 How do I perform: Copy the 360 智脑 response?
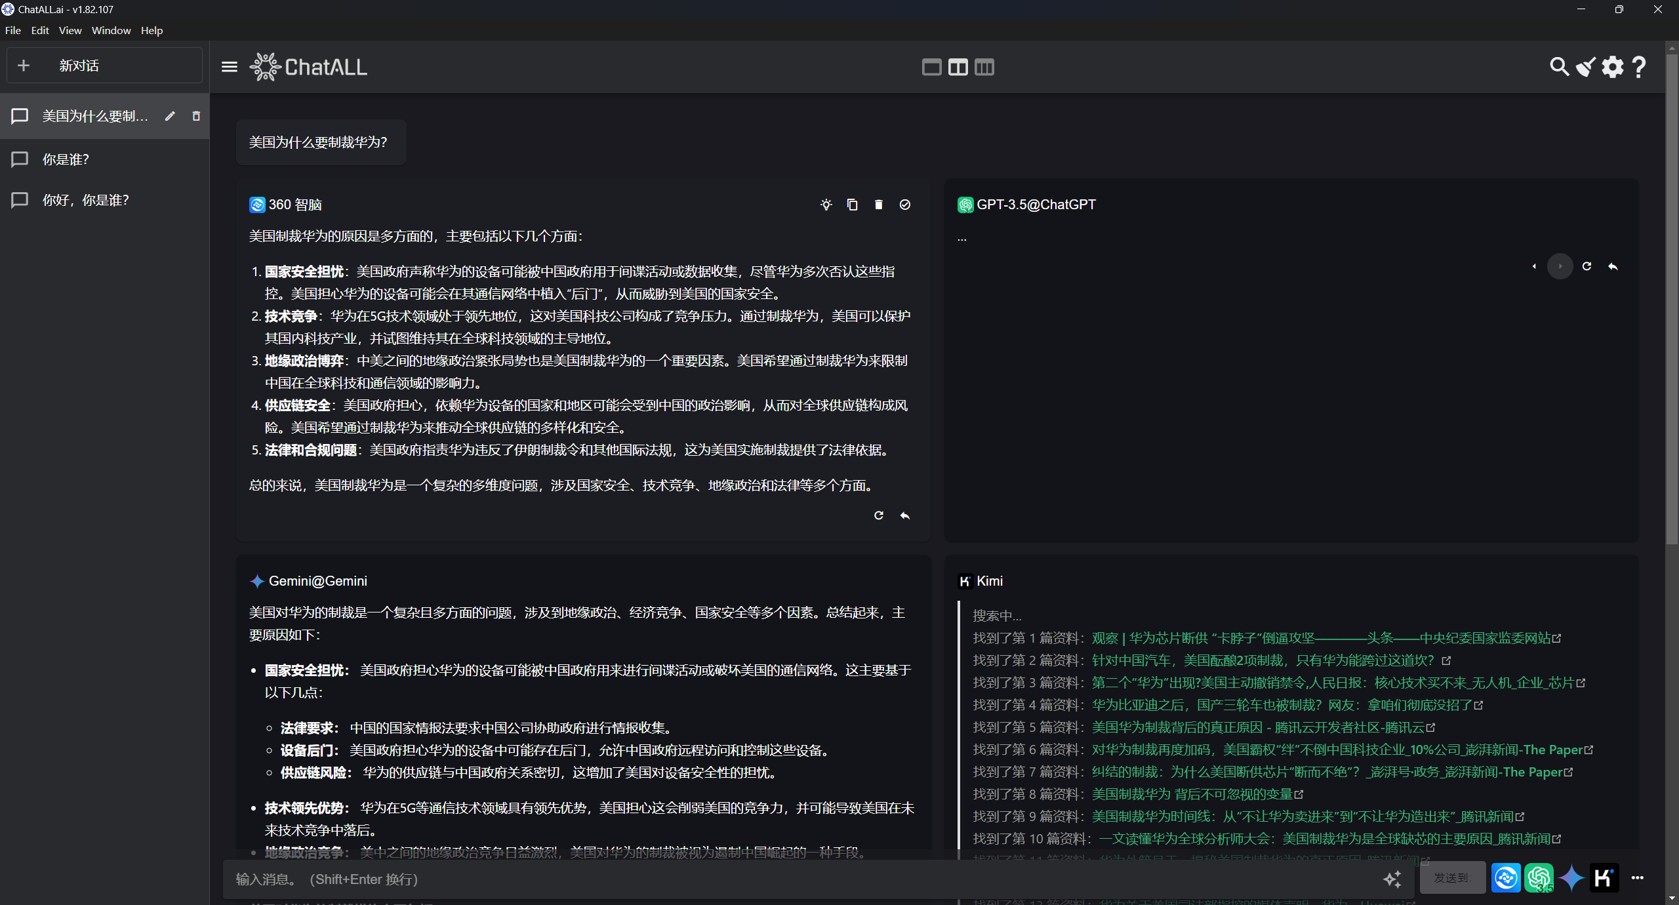[852, 205]
